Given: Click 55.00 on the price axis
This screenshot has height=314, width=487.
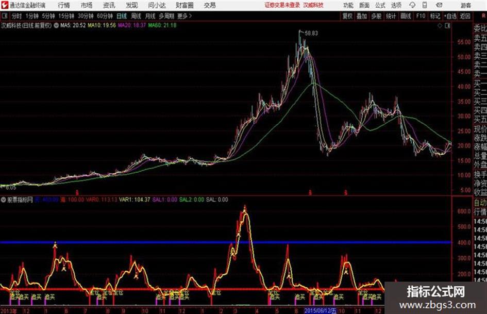Looking at the screenshot, I should [464, 42].
